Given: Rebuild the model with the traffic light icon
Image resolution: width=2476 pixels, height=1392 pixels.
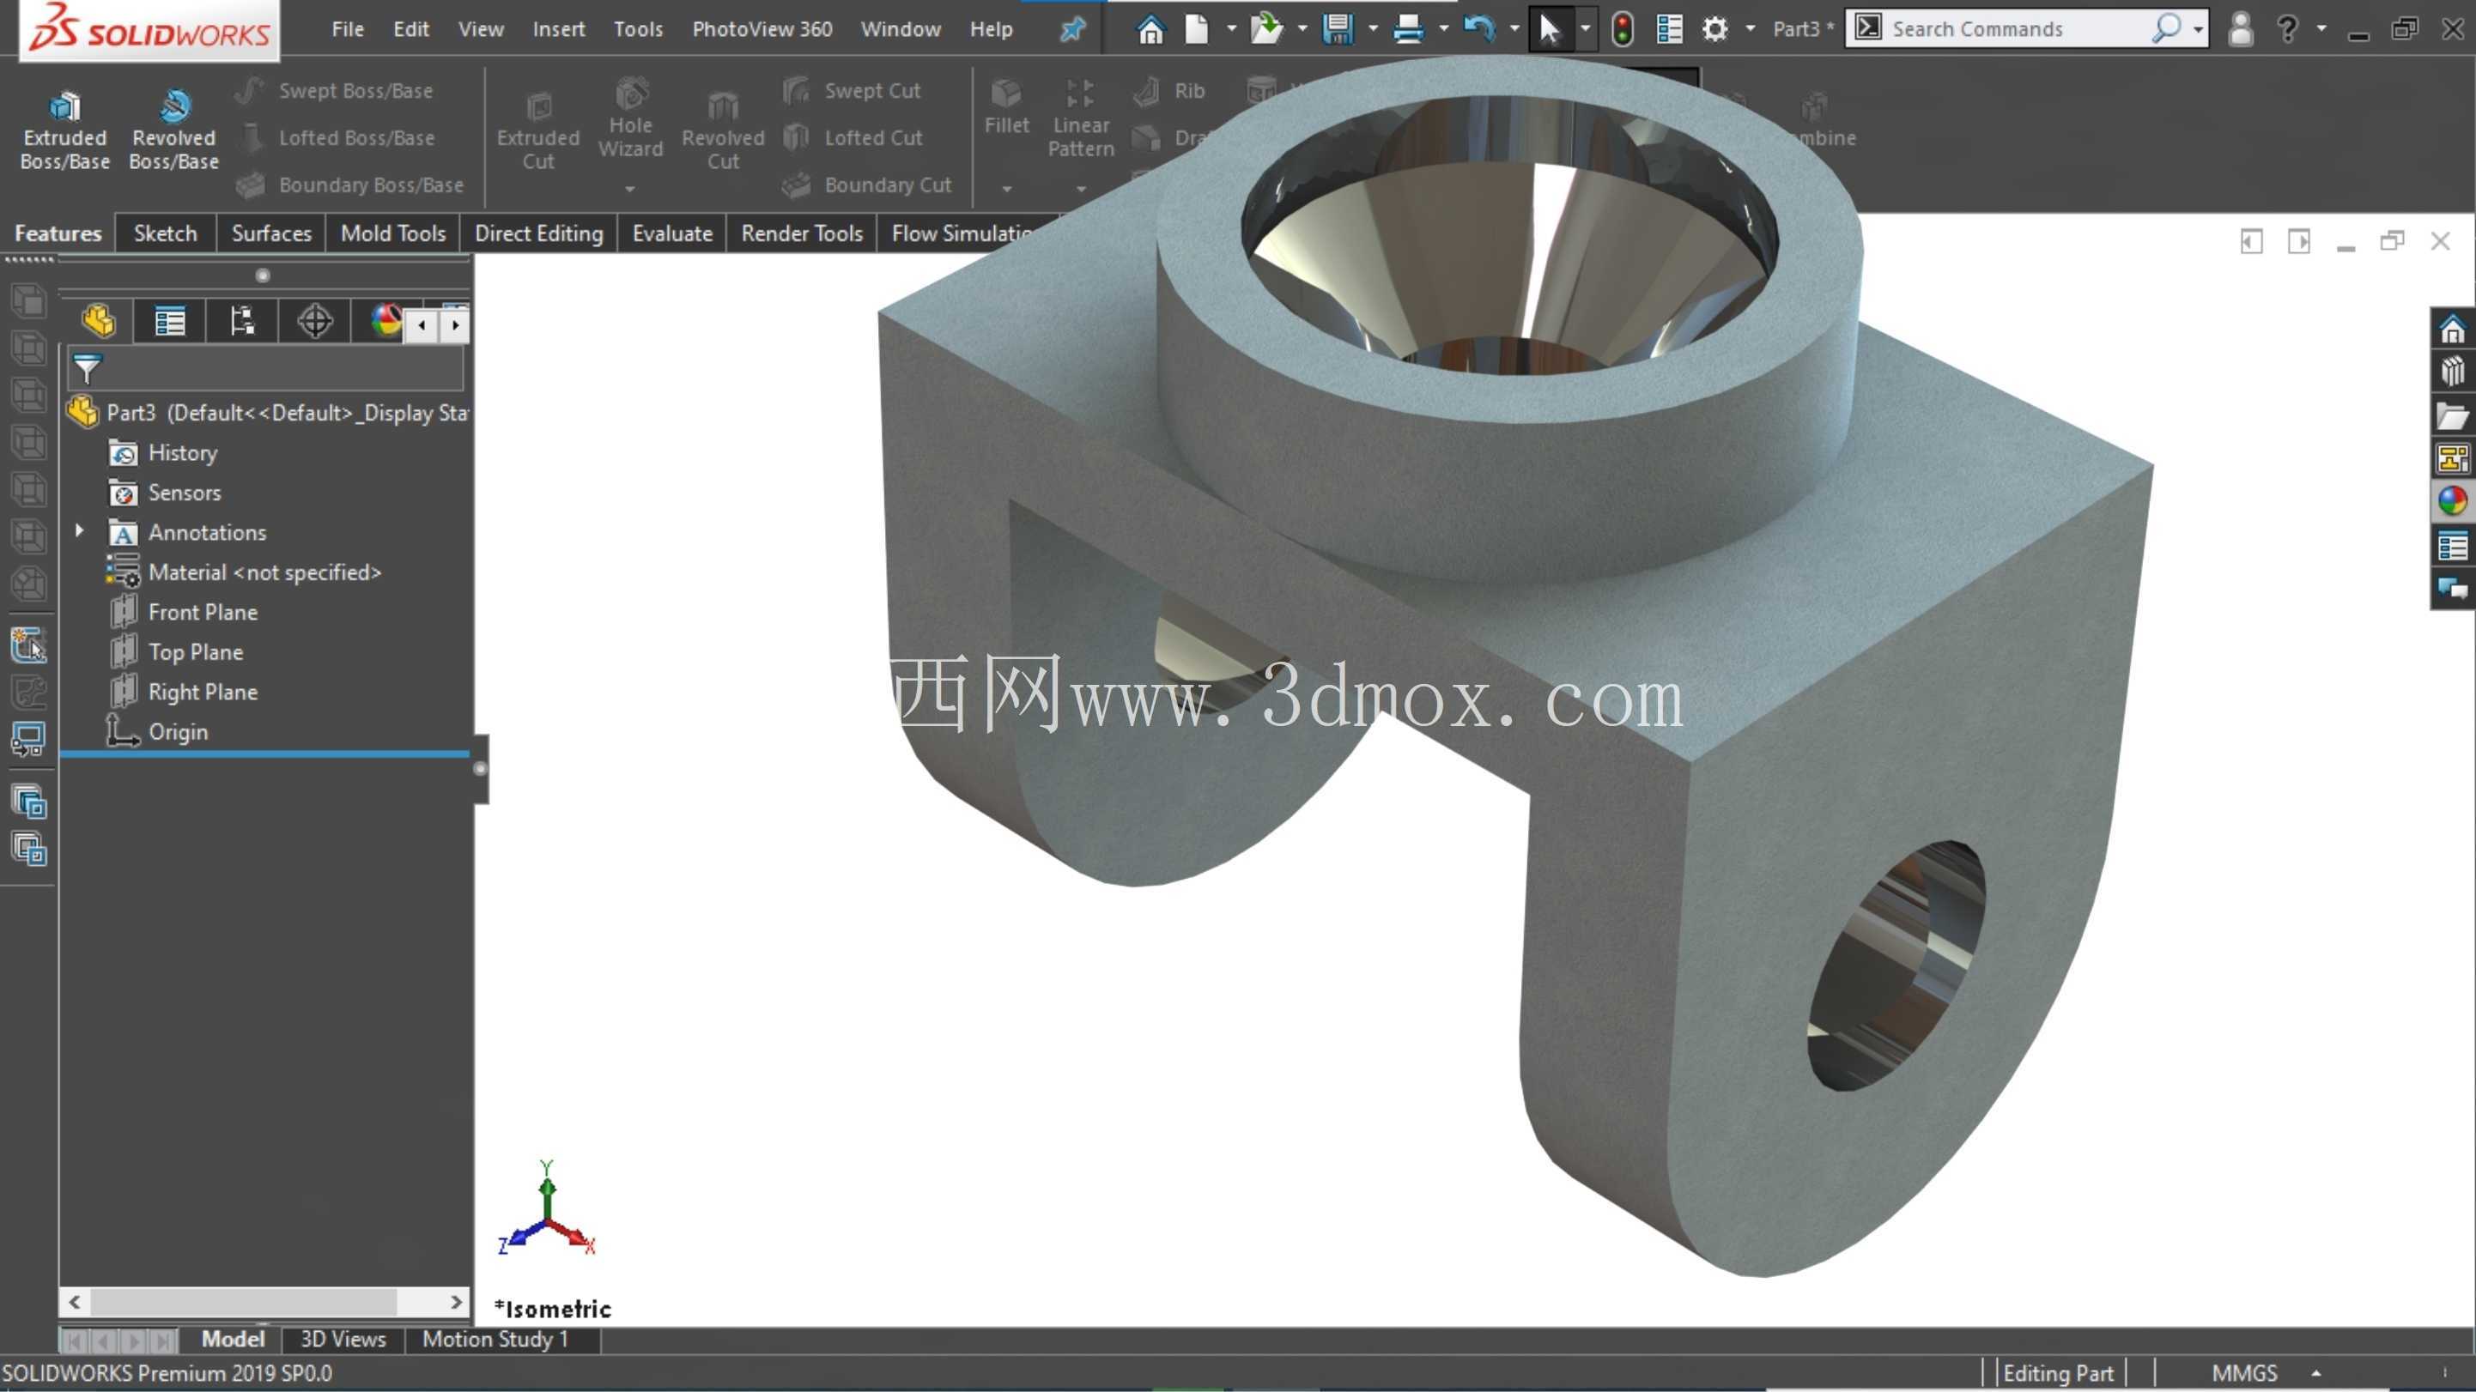Looking at the screenshot, I should (x=1622, y=29).
